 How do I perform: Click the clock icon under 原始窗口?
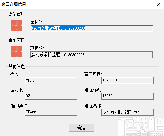point(17,25)
